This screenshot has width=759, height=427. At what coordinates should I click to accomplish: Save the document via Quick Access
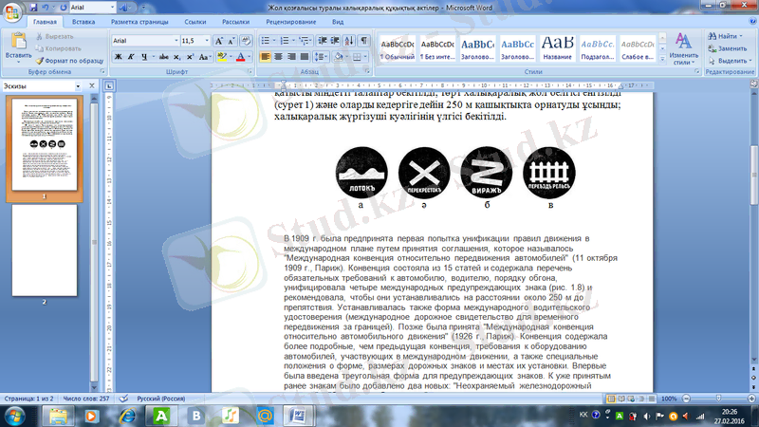point(33,8)
